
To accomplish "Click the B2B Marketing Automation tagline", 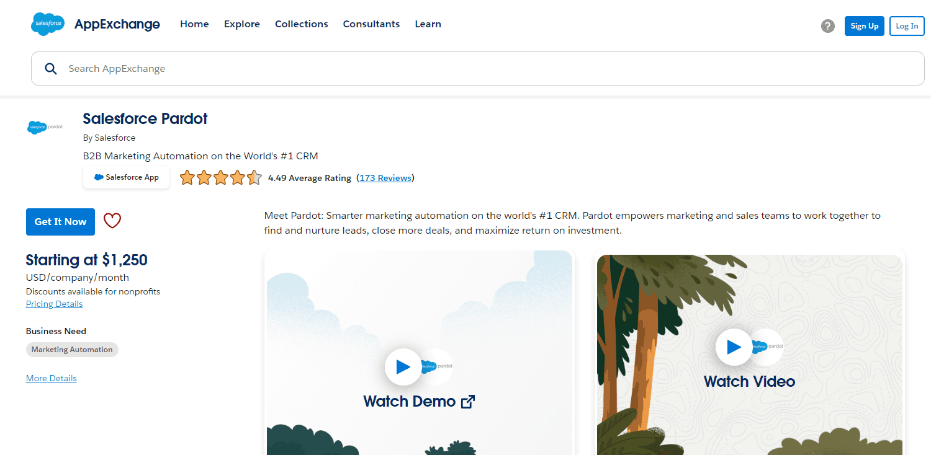I will tap(200, 156).
